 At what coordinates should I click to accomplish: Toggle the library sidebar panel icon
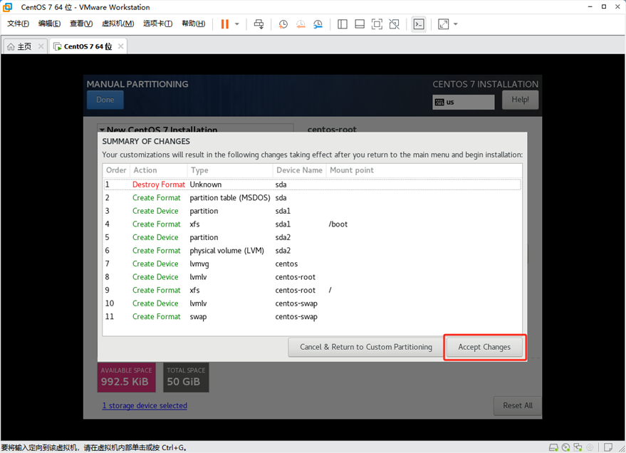pyautogui.click(x=342, y=24)
